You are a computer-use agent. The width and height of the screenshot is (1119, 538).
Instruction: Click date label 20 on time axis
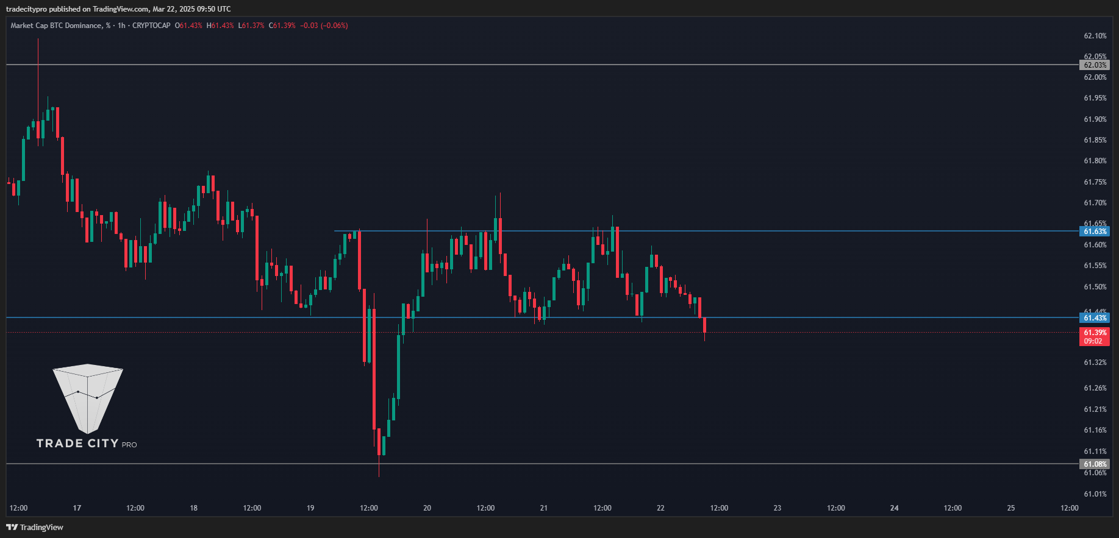point(427,508)
